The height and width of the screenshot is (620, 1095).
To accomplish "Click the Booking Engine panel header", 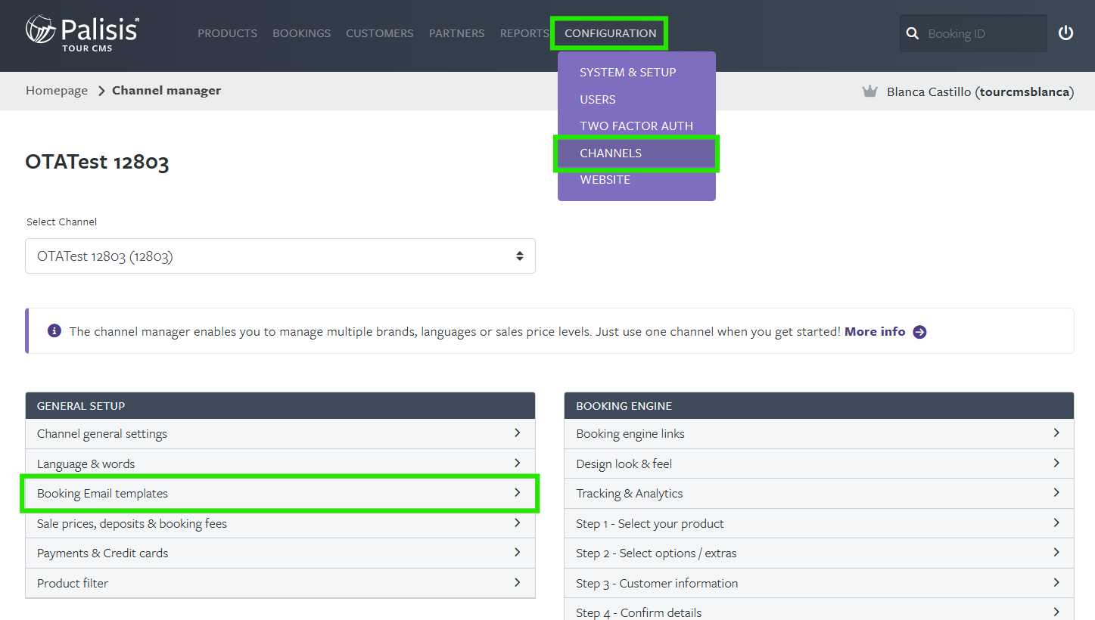I will (x=819, y=406).
